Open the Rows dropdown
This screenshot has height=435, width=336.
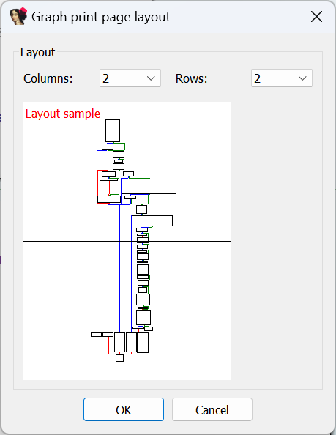(x=282, y=78)
